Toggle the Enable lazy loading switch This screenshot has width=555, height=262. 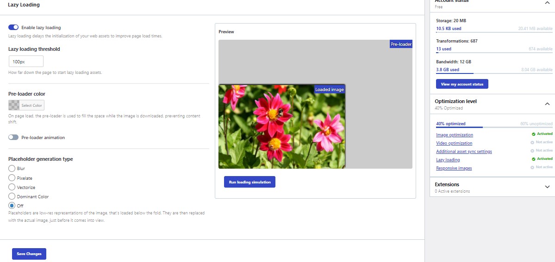tap(13, 27)
